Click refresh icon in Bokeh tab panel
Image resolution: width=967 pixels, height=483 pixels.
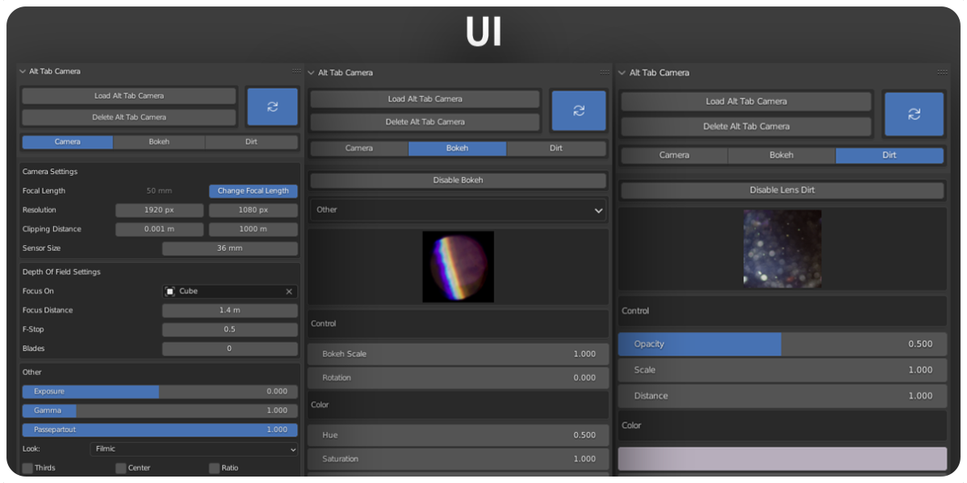click(x=579, y=110)
